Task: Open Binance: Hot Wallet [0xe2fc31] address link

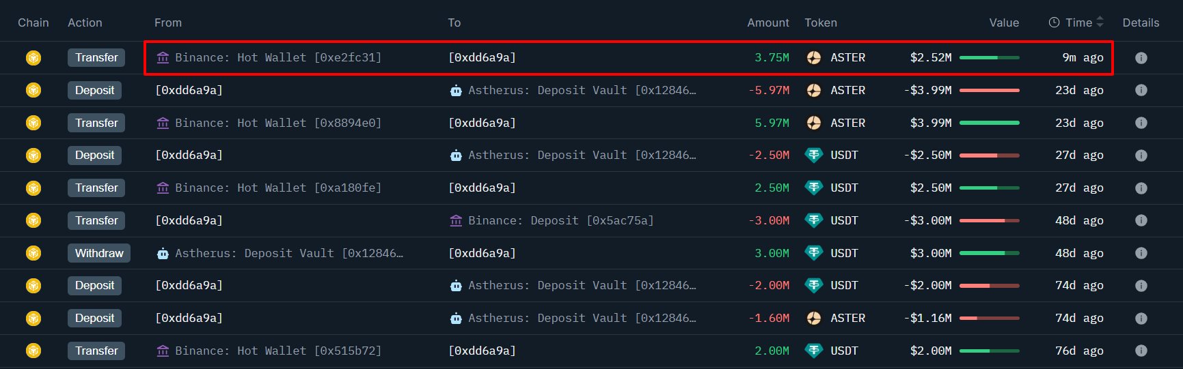Action: click(x=278, y=58)
